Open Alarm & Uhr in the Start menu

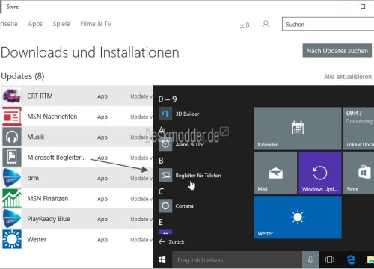click(x=182, y=144)
